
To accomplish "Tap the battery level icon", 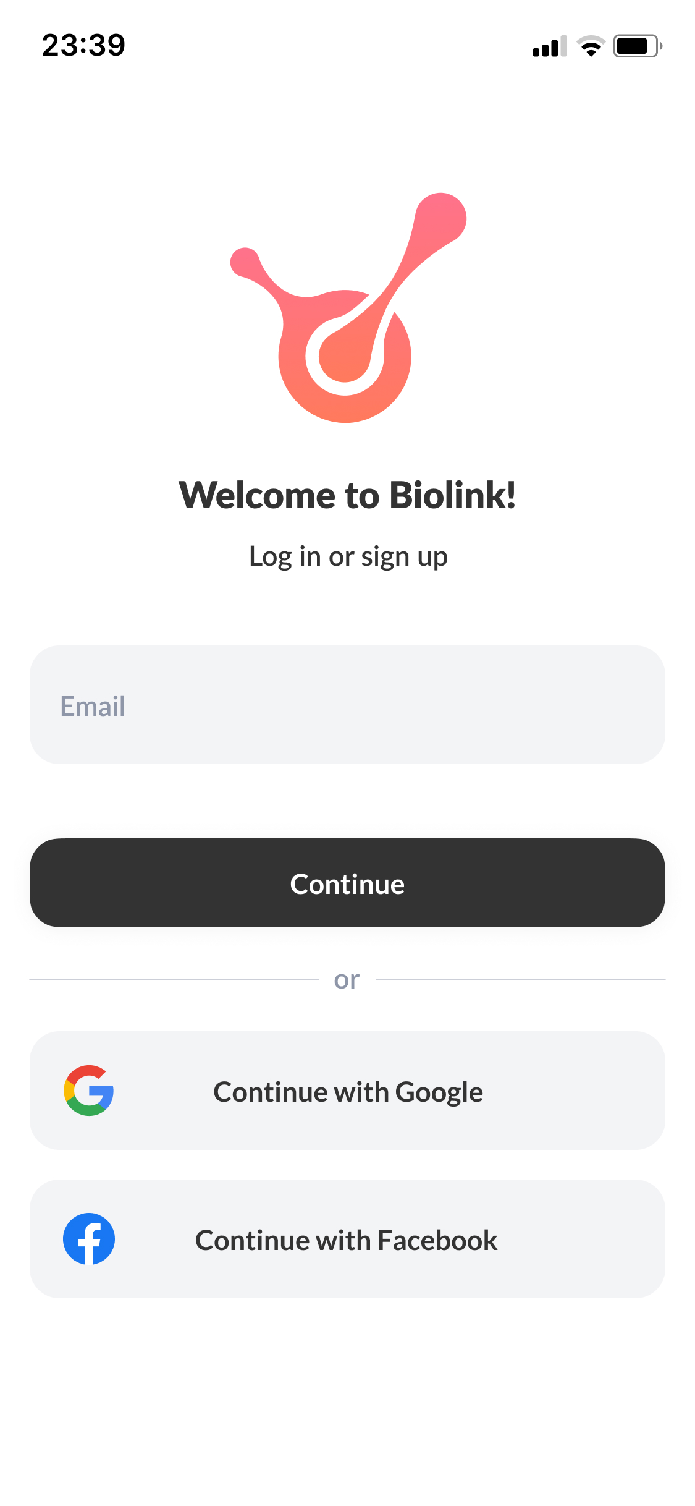I will (x=638, y=46).
